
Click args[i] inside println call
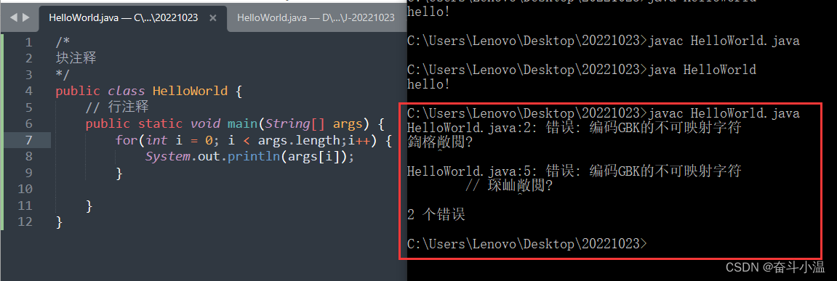coord(314,156)
